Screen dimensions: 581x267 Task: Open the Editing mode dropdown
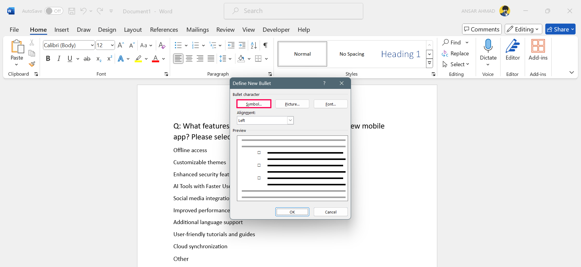pos(524,29)
